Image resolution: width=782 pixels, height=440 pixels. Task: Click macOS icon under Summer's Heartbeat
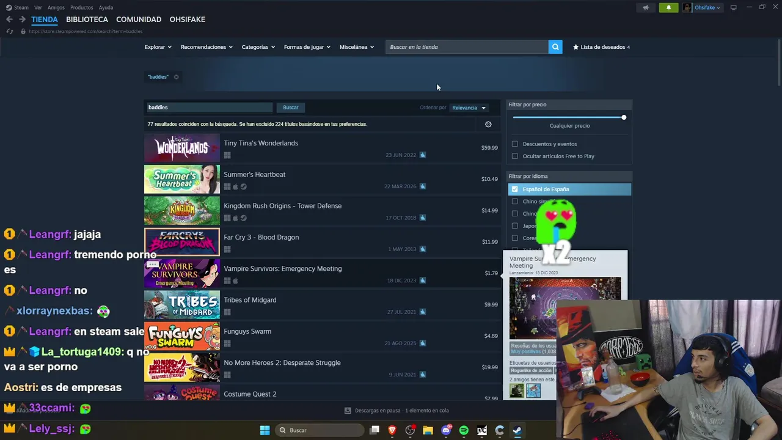(x=235, y=186)
